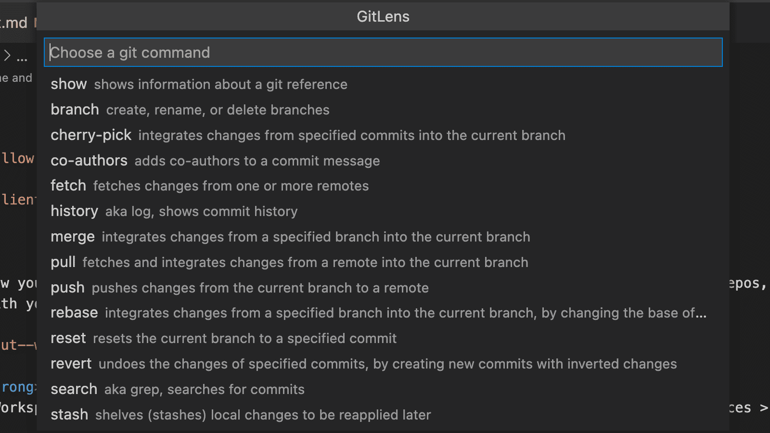Pick the push command entry
Image resolution: width=770 pixels, height=433 pixels.
(x=383, y=288)
